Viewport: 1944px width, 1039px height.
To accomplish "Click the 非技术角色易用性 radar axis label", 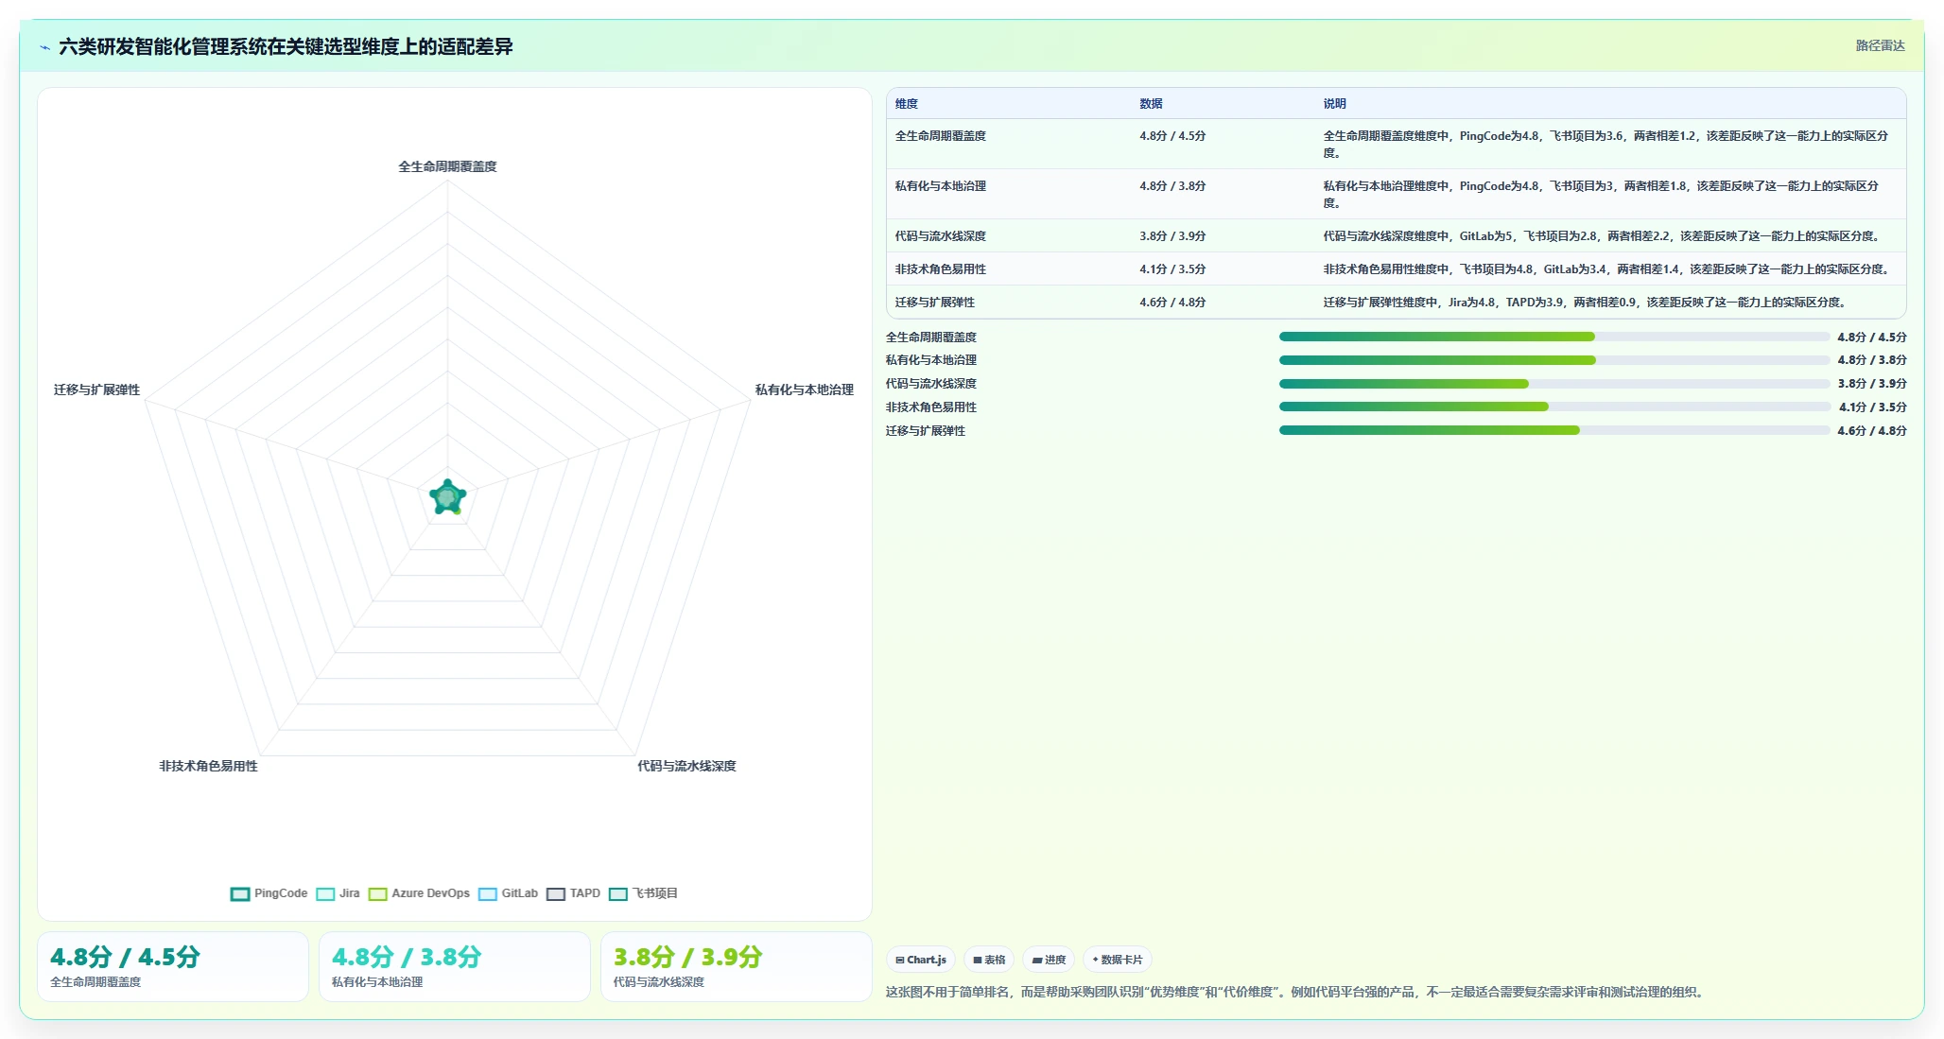I will [208, 766].
